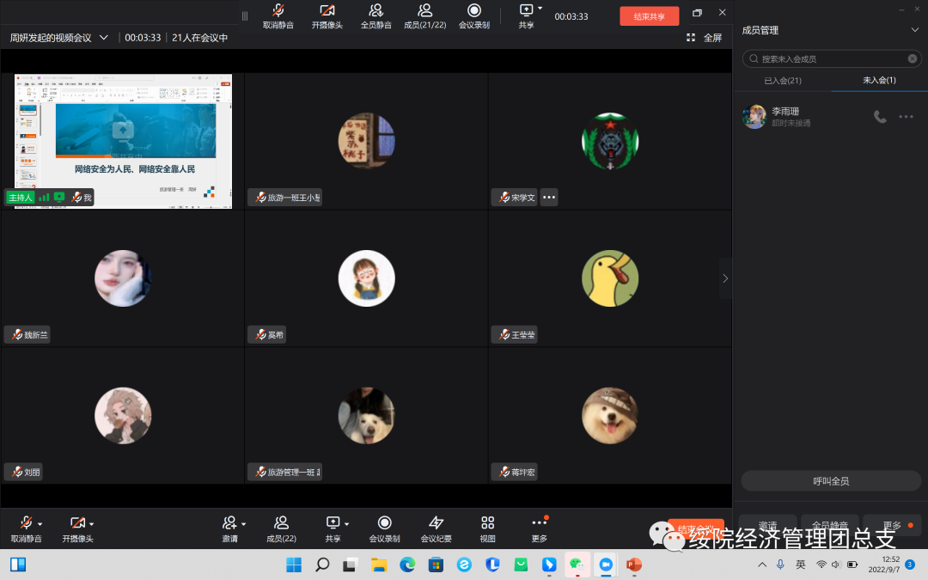Unmute microphone in bottom toolbar
Image resolution: width=928 pixels, height=580 pixels.
pyautogui.click(x=26, y=523)
